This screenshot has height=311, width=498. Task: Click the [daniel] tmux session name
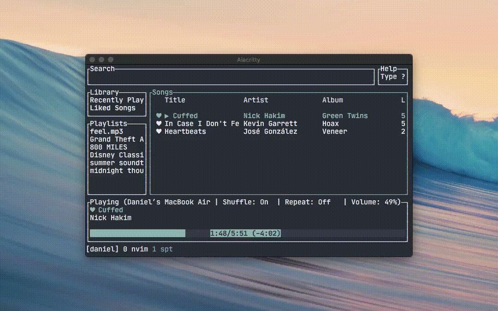pos(102,249)
